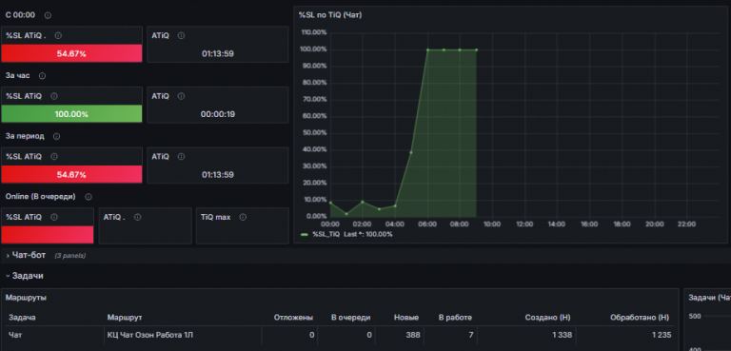Click the empty red %SL ATiQ bar under Online
This screenshot has width=731, height=351.
pyautogui.click(x=48, y=235)
